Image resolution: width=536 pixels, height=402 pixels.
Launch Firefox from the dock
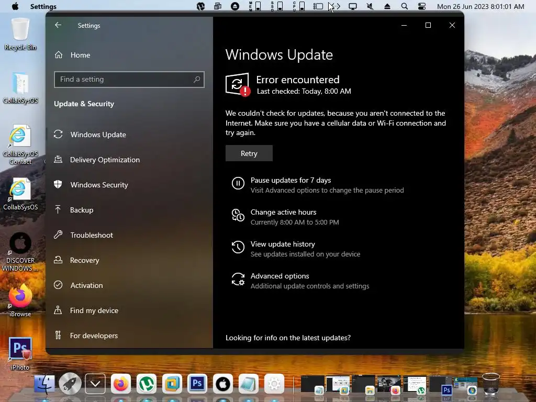click(x=121, y=384)
